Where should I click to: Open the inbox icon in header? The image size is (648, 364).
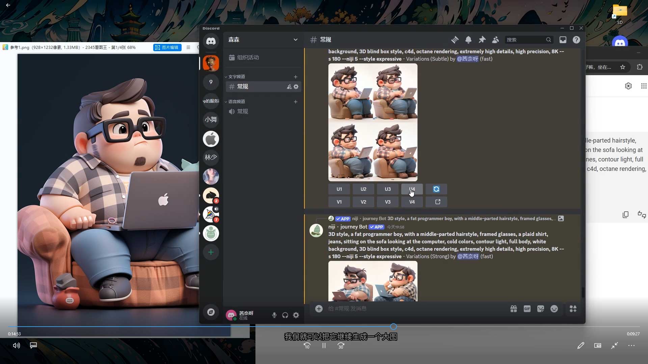click(x=563, y=40)
